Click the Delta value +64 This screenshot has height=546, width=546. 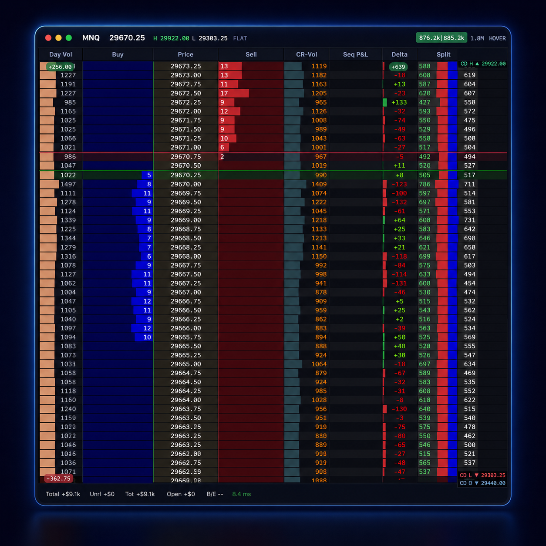(x=400, y=220)
